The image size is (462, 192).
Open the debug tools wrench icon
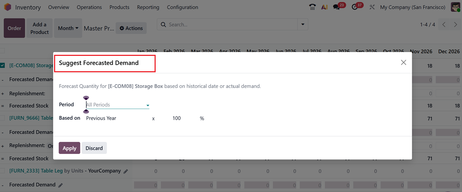pyautogui.click(x=372, y=7)
